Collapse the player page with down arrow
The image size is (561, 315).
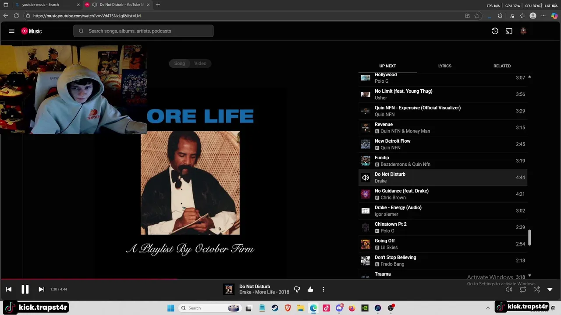pyautogui.click(x=550, y=290)
